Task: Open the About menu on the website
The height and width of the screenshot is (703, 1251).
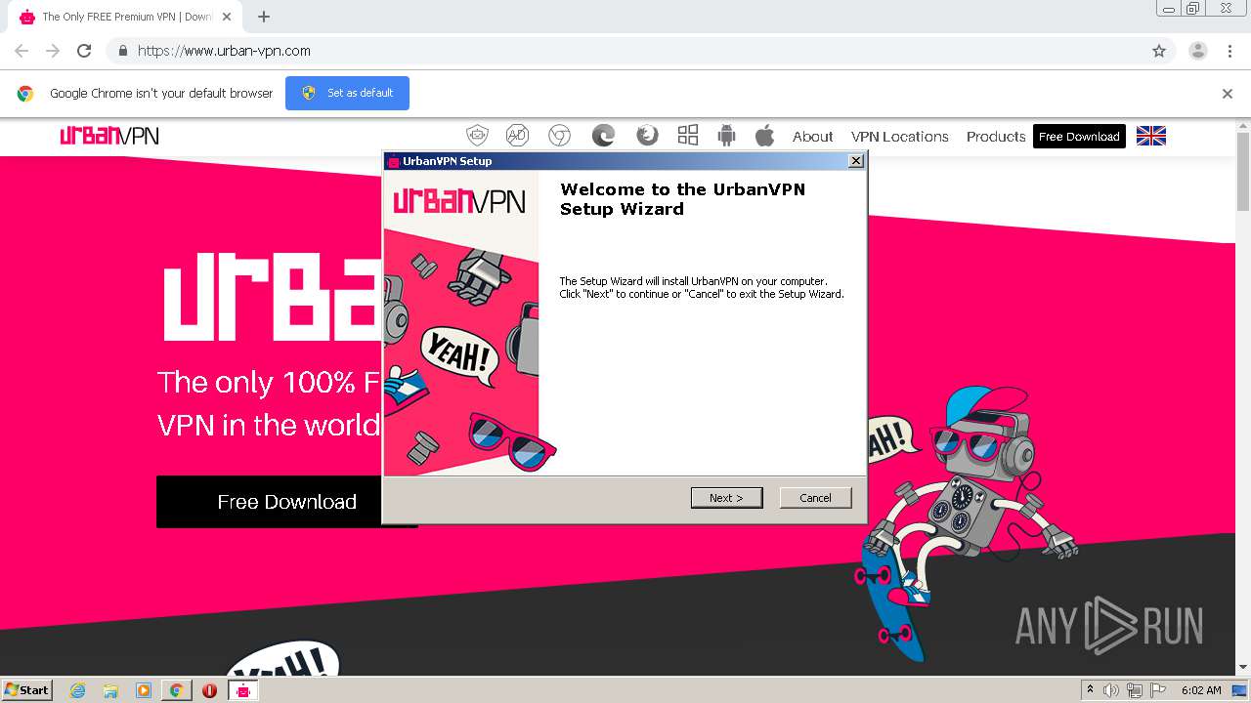Action: tap(813, 137)
